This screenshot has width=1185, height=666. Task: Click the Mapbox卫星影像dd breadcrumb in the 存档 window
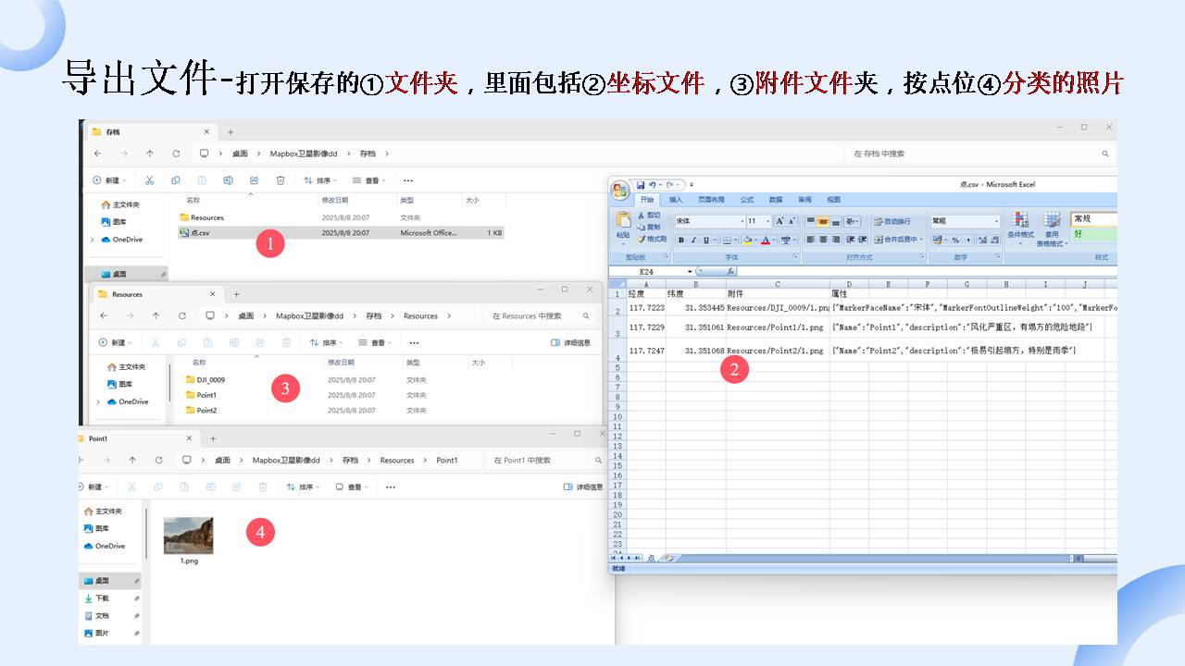pos(304,154)
